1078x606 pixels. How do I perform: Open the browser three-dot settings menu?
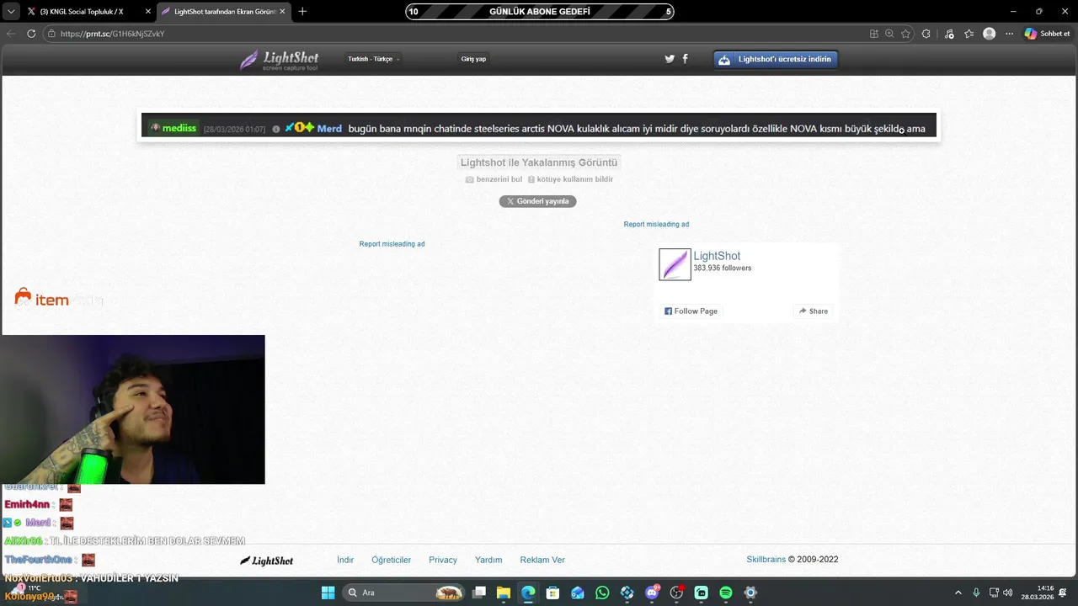1009,34
